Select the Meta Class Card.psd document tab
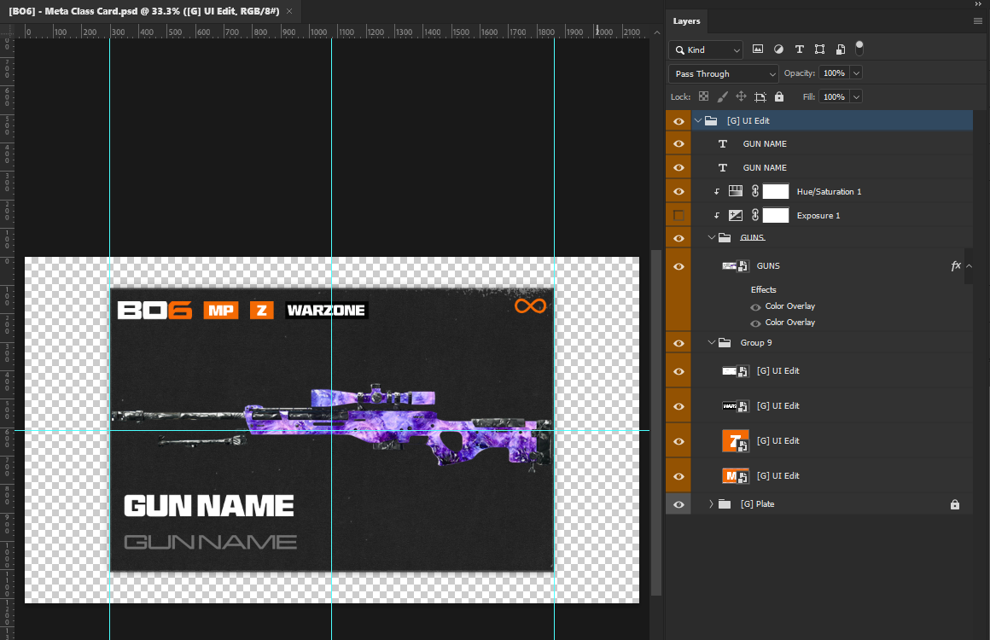The width and height of the screenshot is (990, 640). (145, 12)
